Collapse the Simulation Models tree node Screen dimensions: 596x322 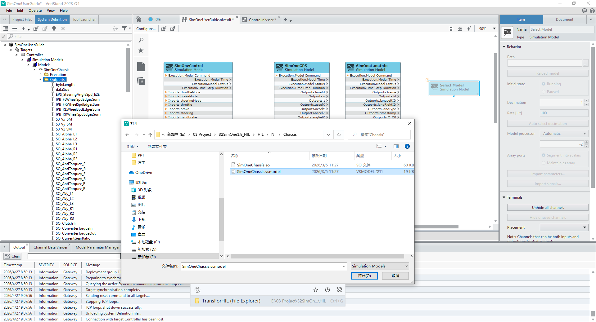[x=23, y=60]
